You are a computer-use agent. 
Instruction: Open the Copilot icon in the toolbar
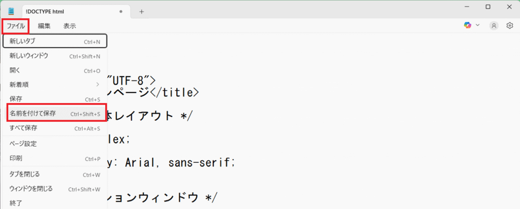(468, 25)
